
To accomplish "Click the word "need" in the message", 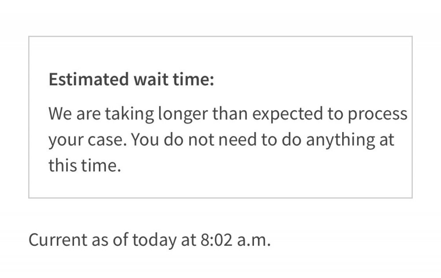I will pyautogui.click(x=238, y=140).
